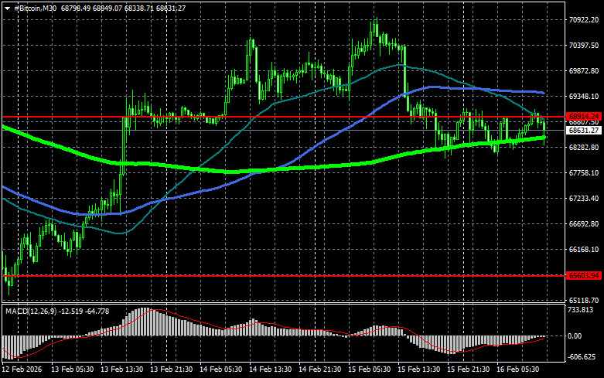
Task: Click the MACD scale maximum 733.813
Action: click(x=581, y=310)
